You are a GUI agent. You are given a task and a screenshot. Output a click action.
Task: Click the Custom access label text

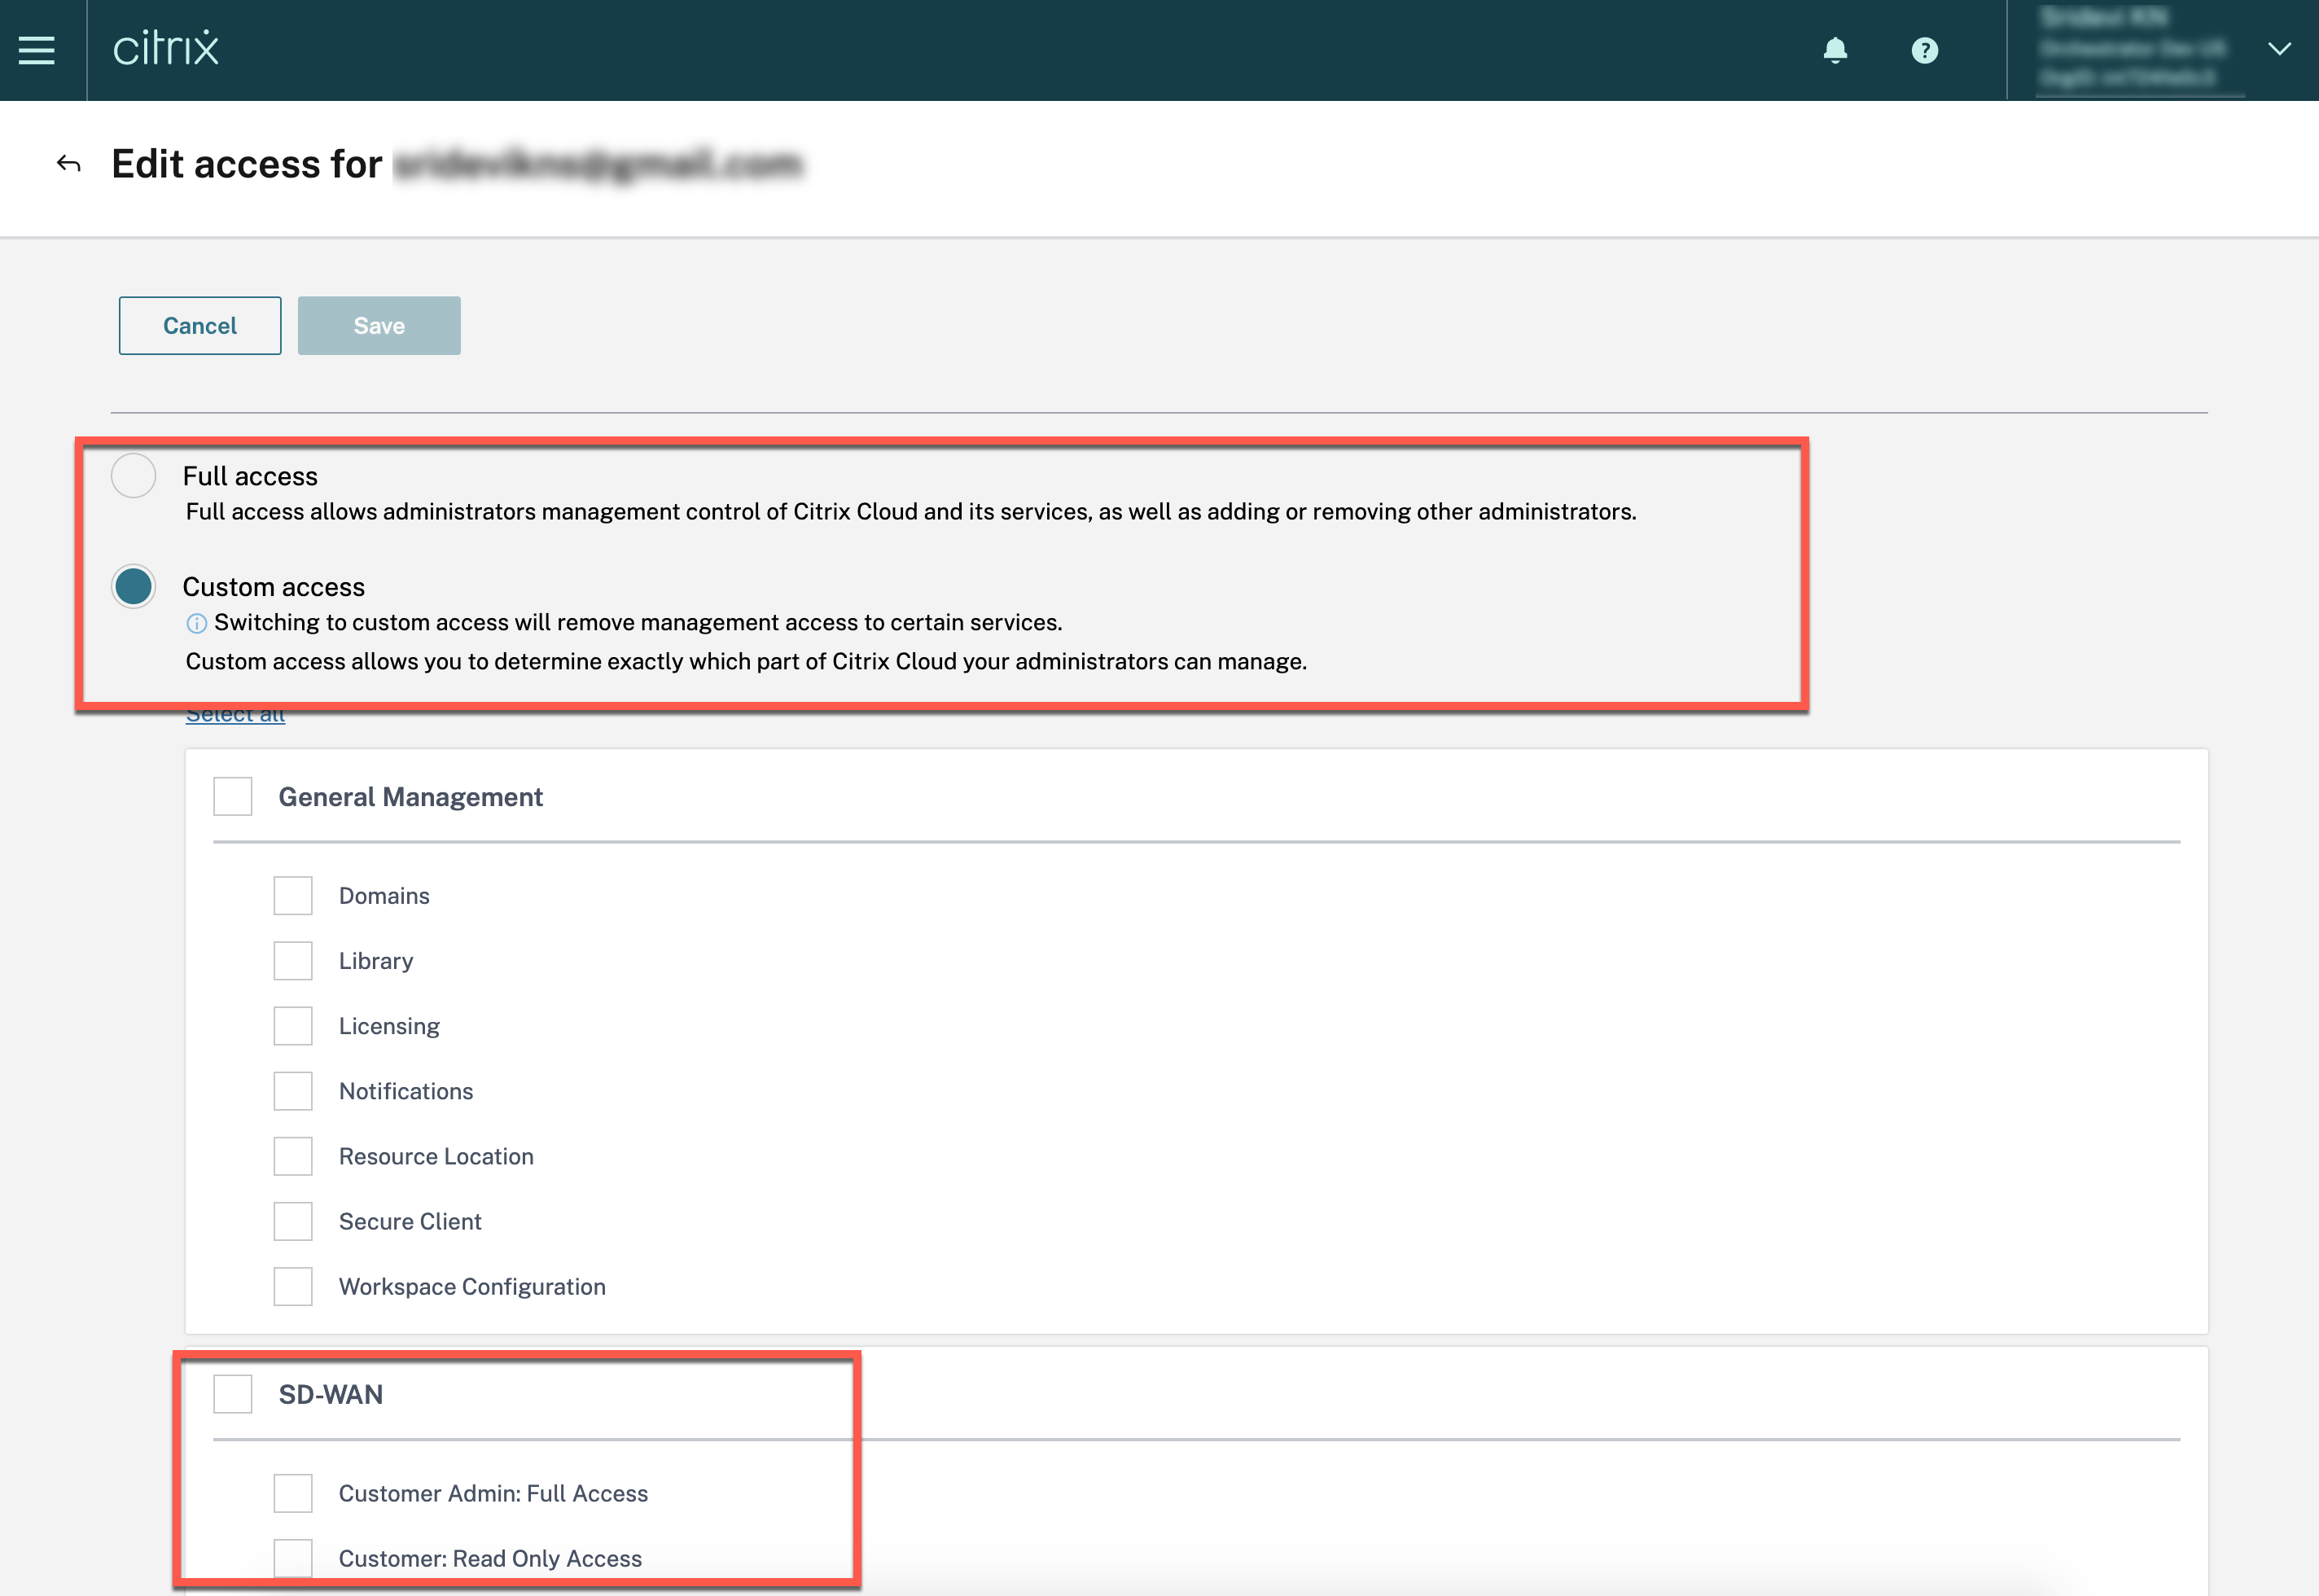click(273, 587)
